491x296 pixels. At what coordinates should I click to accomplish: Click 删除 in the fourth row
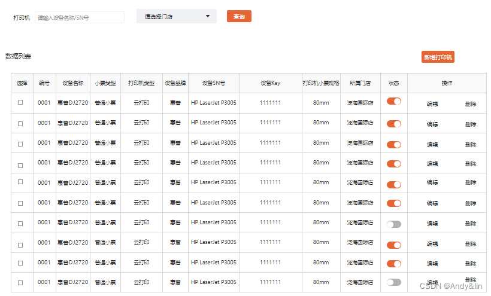point(471,164)
